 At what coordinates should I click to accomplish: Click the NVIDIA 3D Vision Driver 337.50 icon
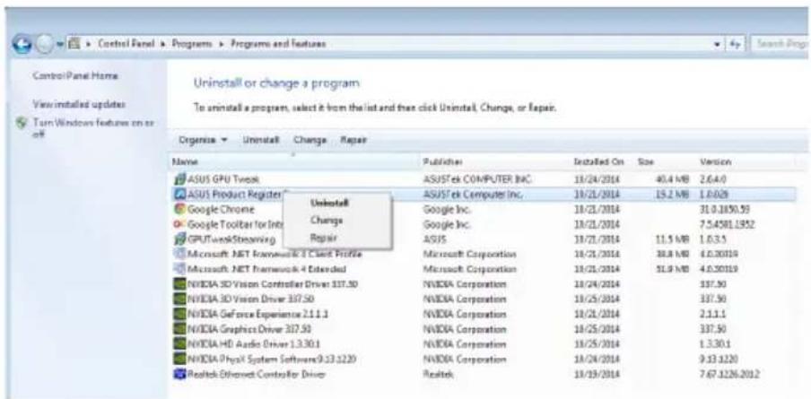coord(179,299)
